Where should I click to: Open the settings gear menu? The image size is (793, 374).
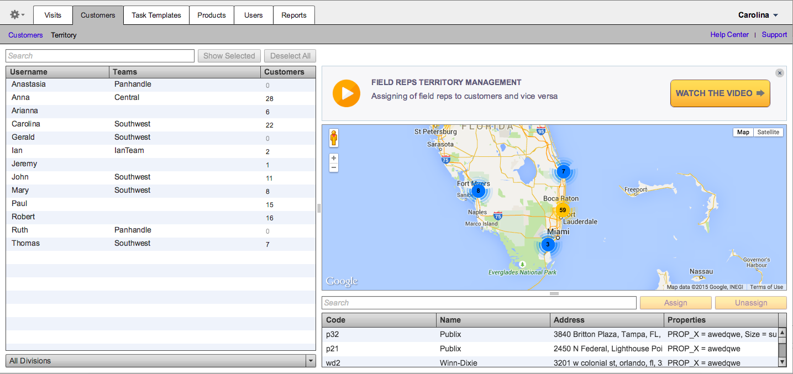click(17, 15)
